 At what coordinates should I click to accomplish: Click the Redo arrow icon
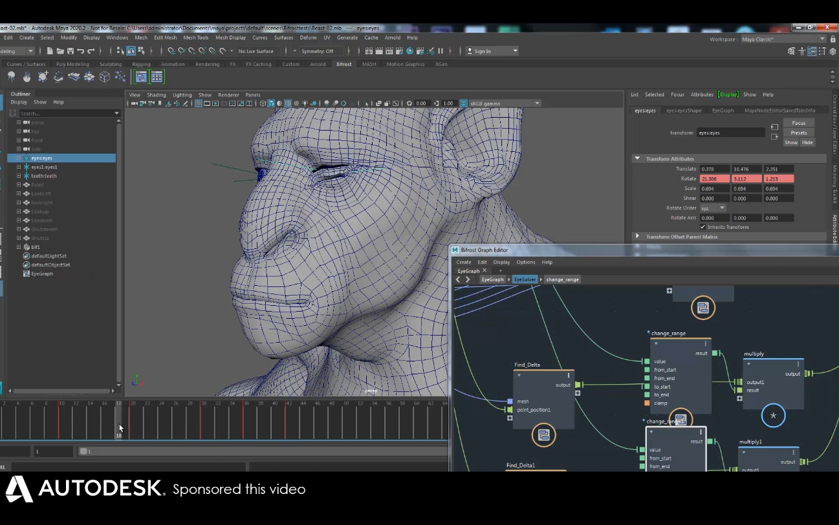tap(91, 51)
